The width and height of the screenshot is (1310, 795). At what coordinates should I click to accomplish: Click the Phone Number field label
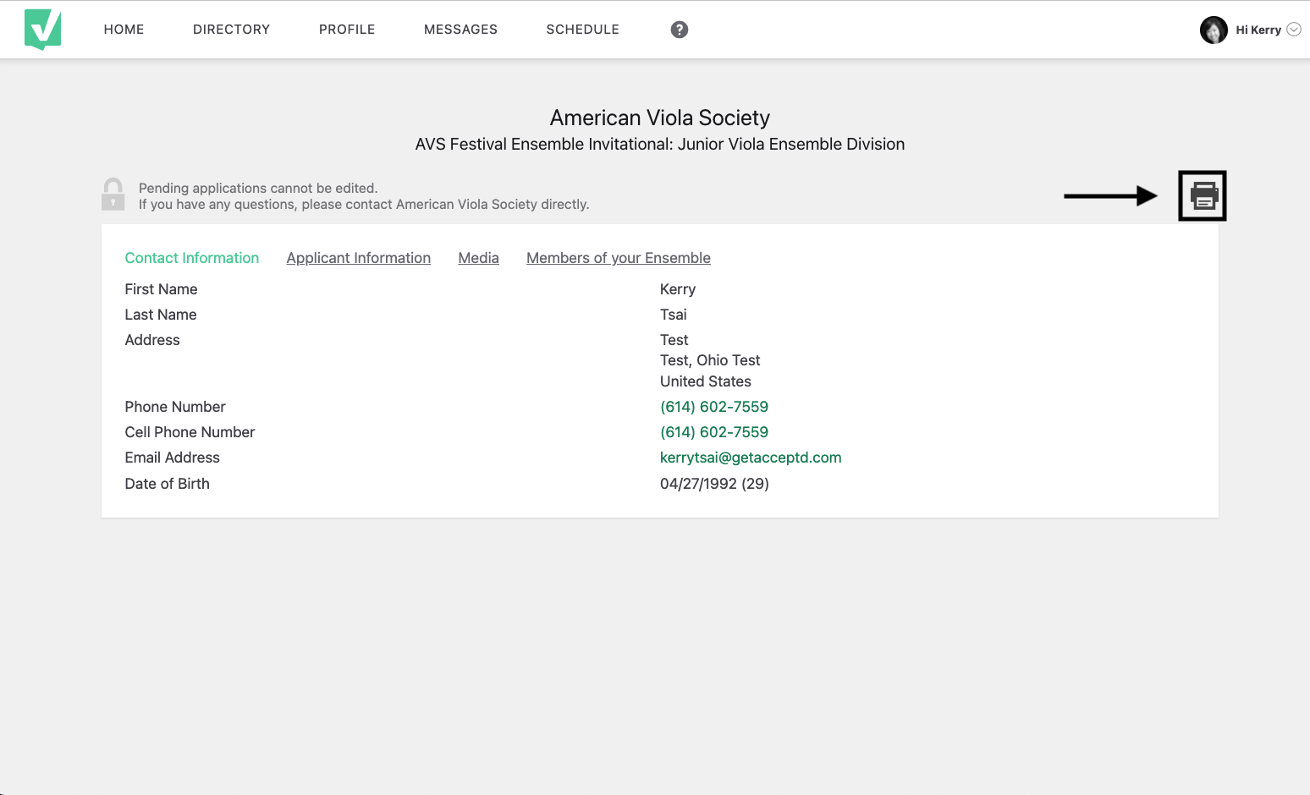(175, 407)
